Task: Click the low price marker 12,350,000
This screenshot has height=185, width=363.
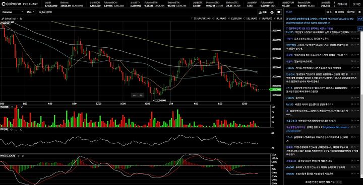Action: coord(159,101)
